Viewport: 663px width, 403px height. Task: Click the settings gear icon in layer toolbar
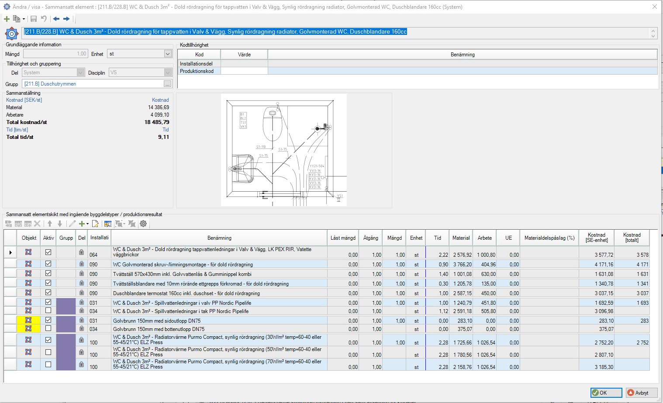(x=143, y=224)
